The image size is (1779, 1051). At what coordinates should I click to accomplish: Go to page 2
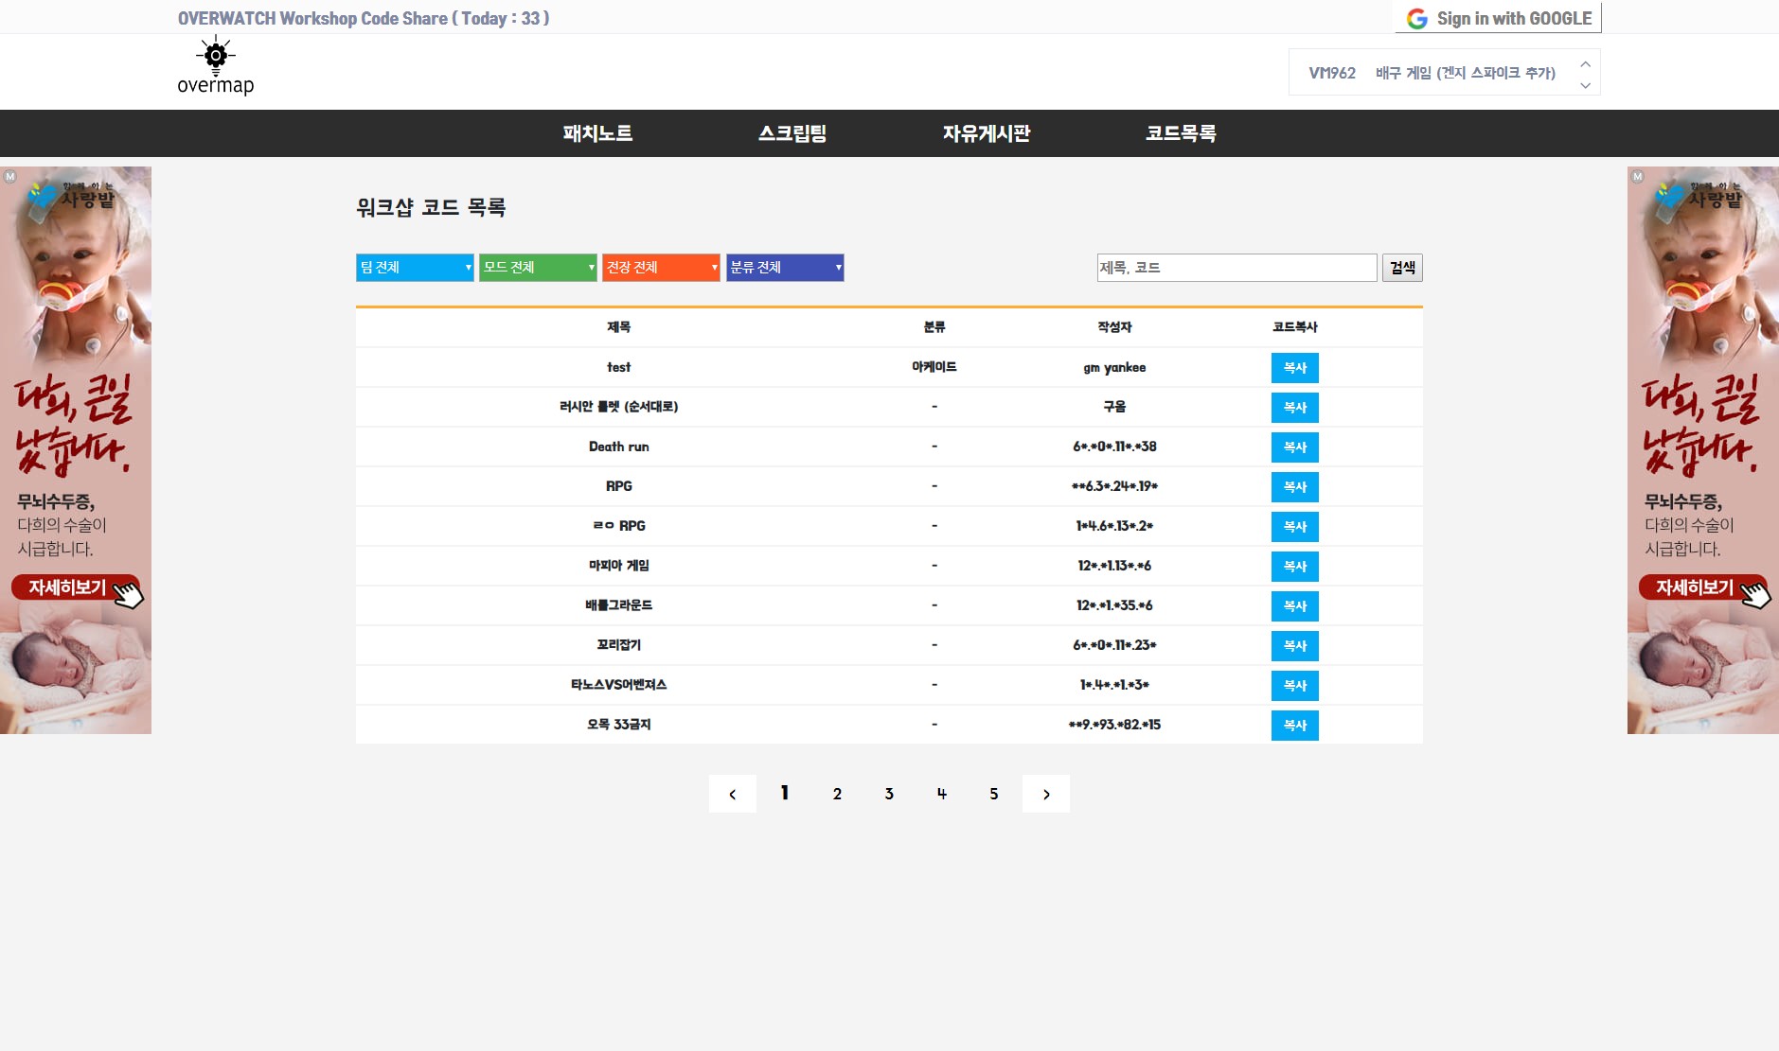837,794
